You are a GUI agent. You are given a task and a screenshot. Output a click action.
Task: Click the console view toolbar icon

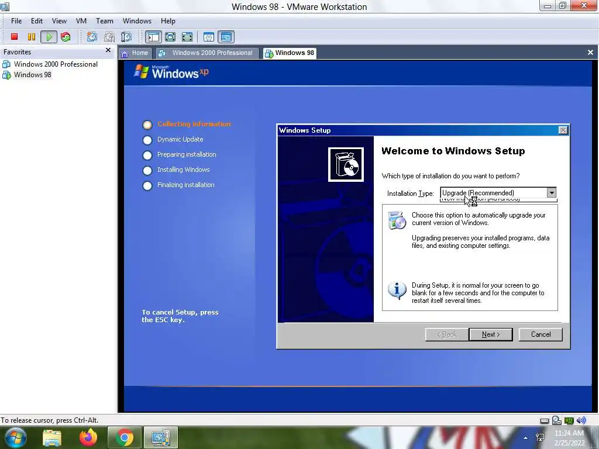pyautogui.click(x=226, y=37)
